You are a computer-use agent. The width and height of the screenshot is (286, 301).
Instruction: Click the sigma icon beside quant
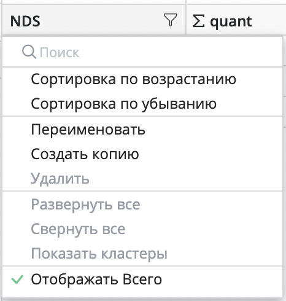click(x=198, y=21)
